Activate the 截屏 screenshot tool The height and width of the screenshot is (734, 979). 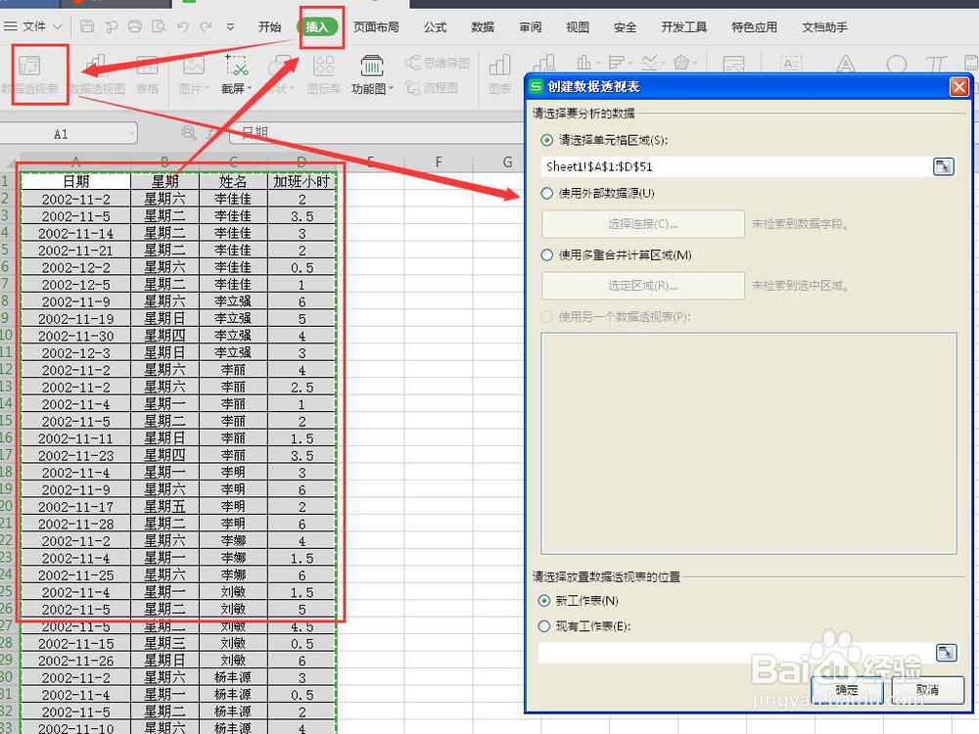[x=237, y=73]
